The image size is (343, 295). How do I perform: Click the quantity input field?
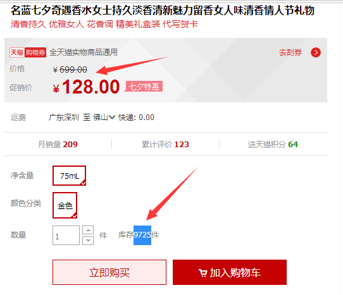66,236
